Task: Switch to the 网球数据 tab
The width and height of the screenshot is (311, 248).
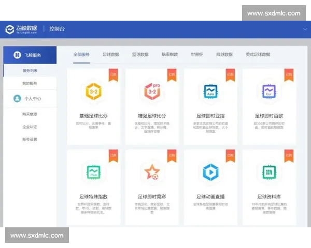Action: point(224,54)
